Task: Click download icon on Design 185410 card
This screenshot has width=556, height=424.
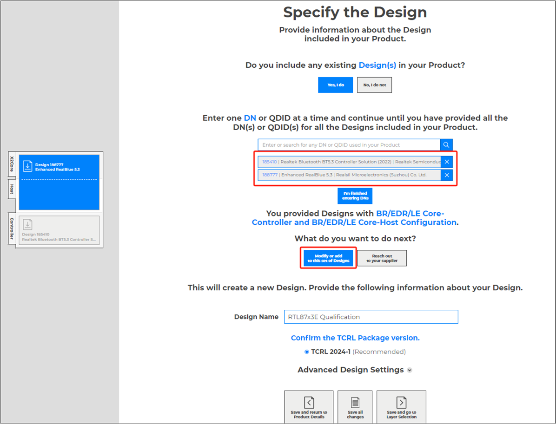Action: coord(27,225)
